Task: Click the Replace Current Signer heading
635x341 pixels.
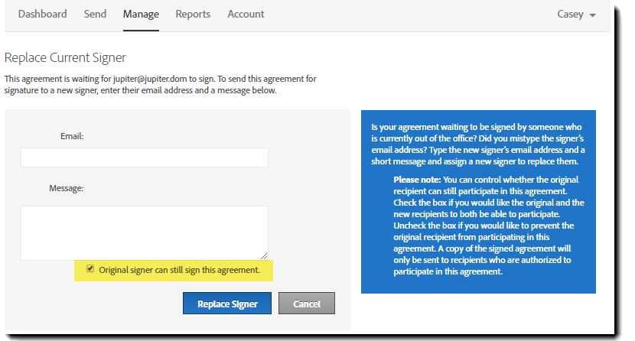Action: [x=65, y=57]
